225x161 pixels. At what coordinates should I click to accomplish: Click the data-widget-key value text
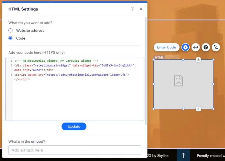pyautogui.click(x=117, y=66)
